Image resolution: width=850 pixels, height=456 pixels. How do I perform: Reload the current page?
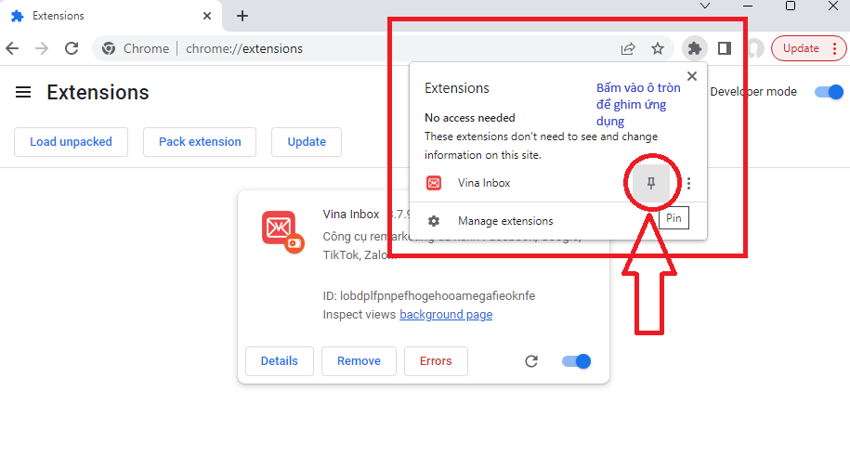pos(72,49)
